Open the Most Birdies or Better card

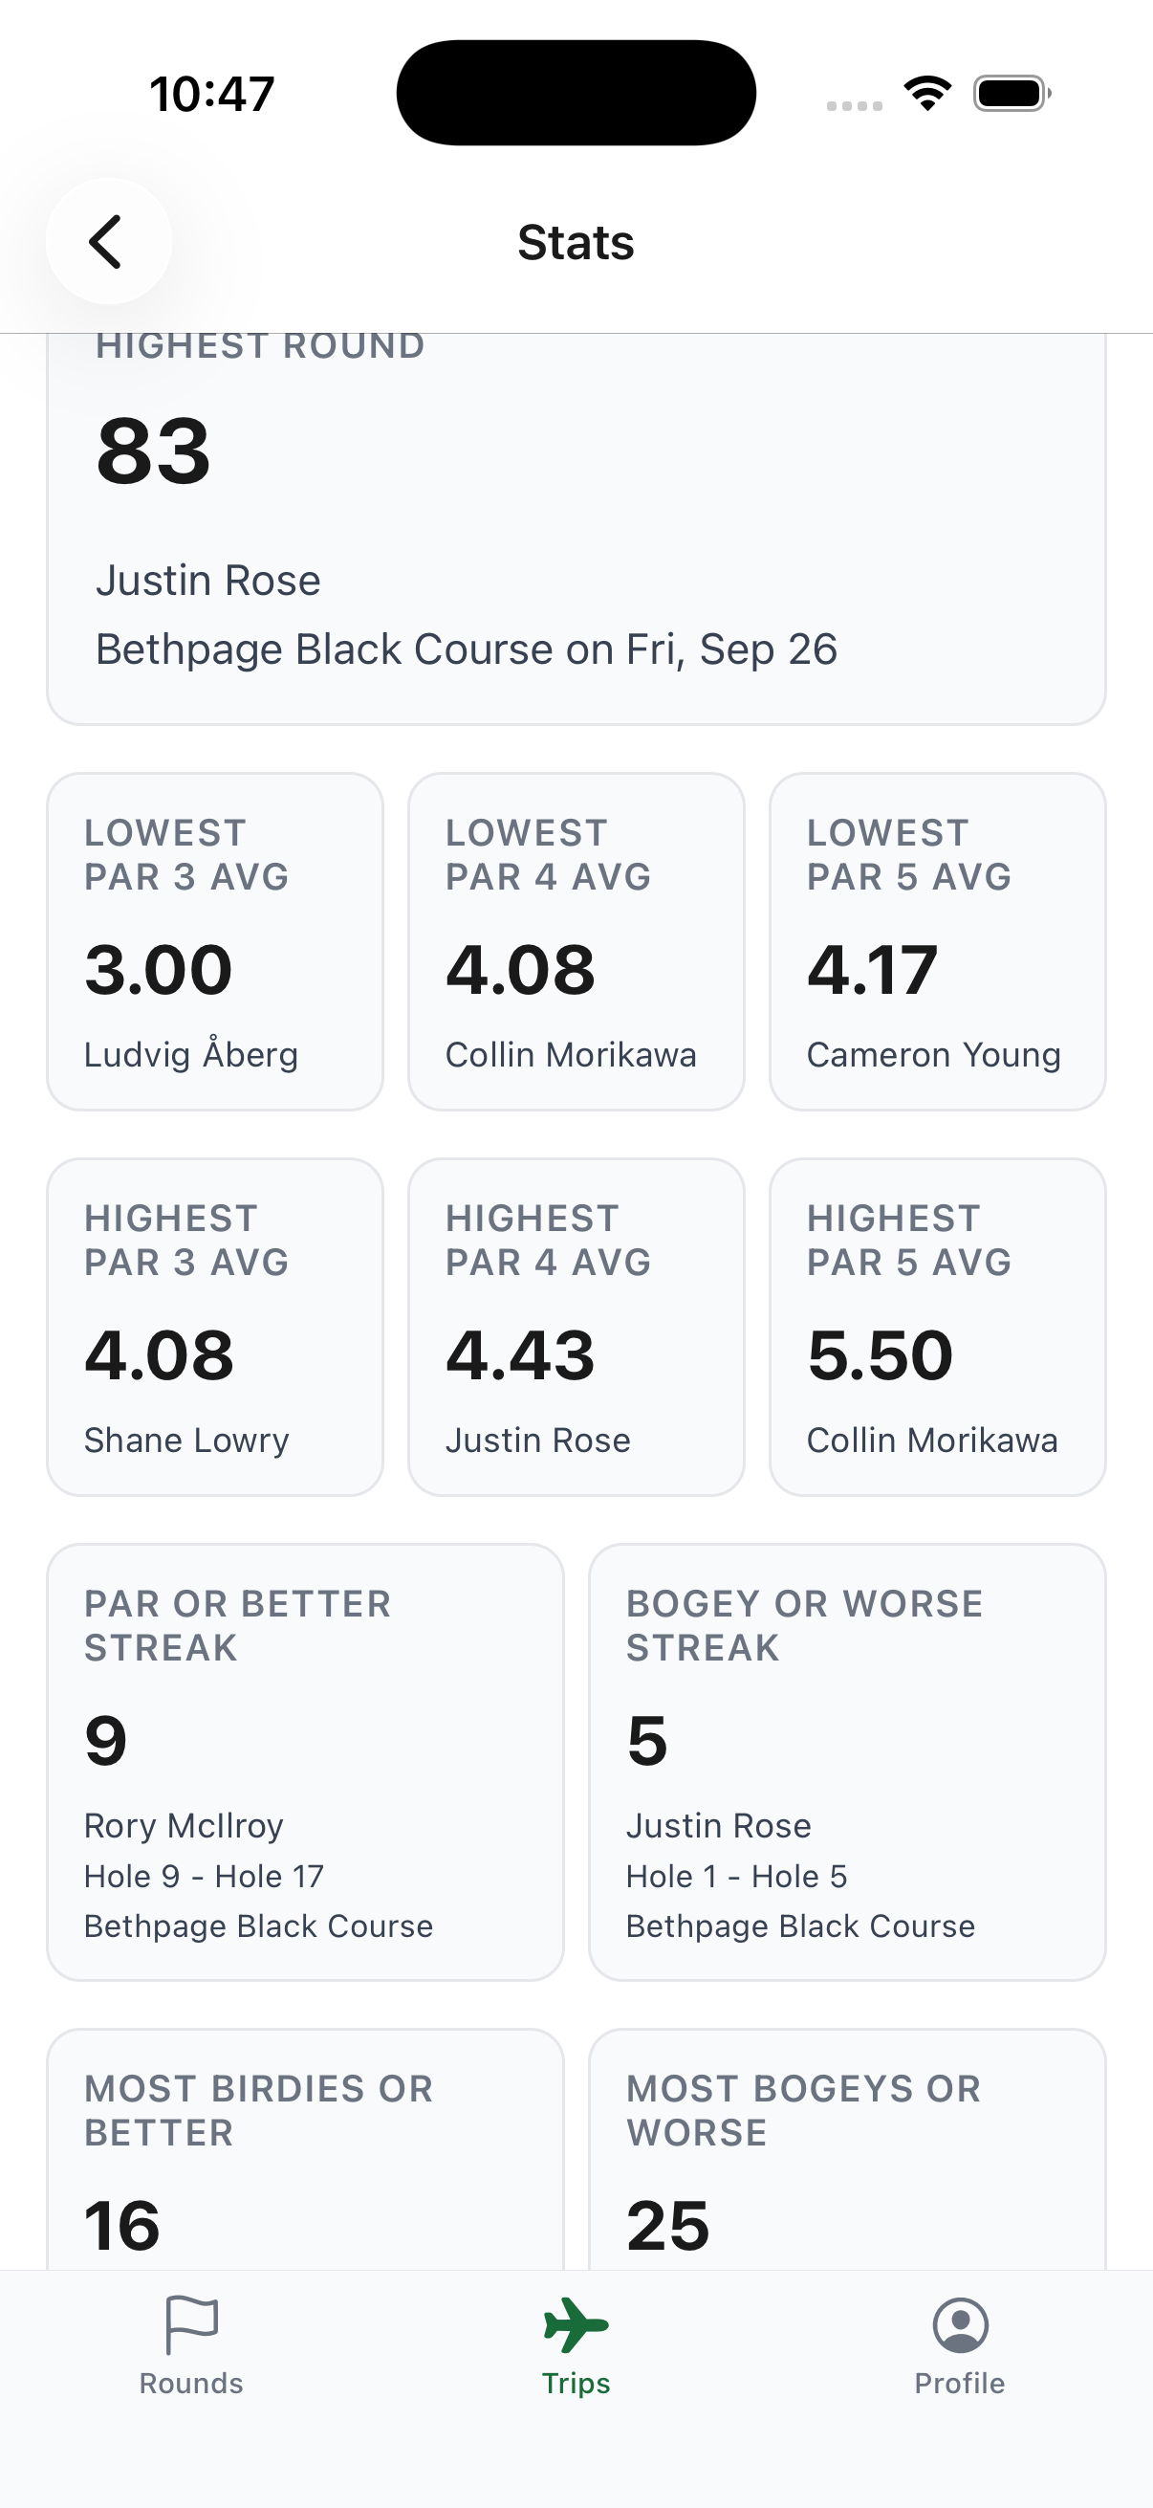(x=305, y=2151)
